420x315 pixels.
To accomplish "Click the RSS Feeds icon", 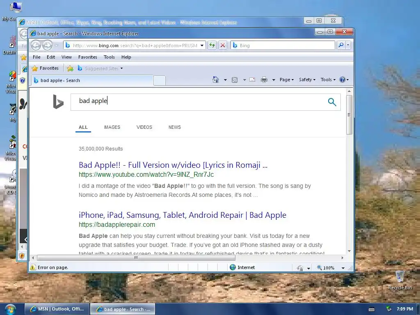I will (235, 80).
